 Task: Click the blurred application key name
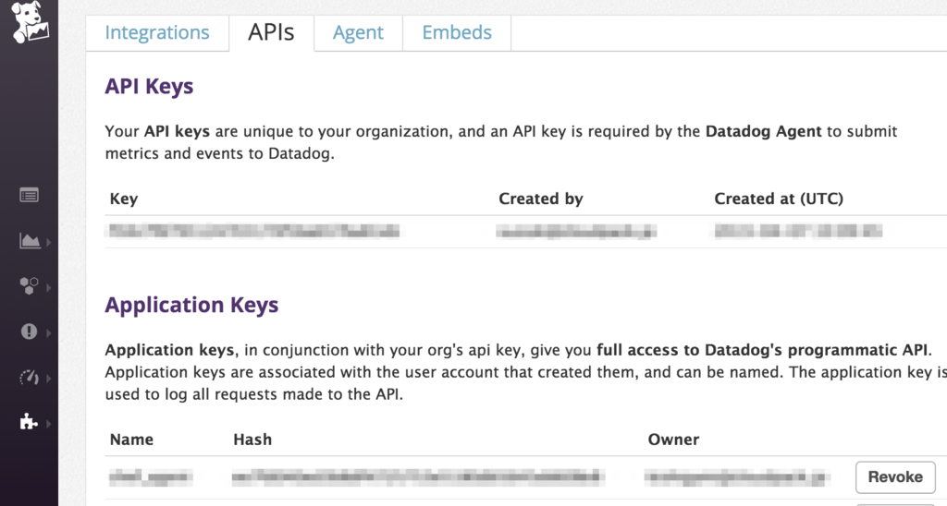[151, 477]
